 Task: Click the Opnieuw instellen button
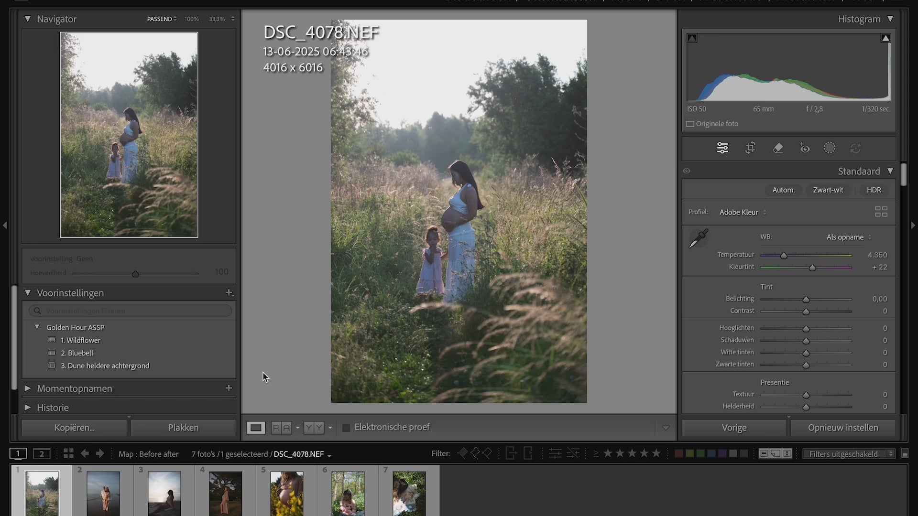[842, 428]
